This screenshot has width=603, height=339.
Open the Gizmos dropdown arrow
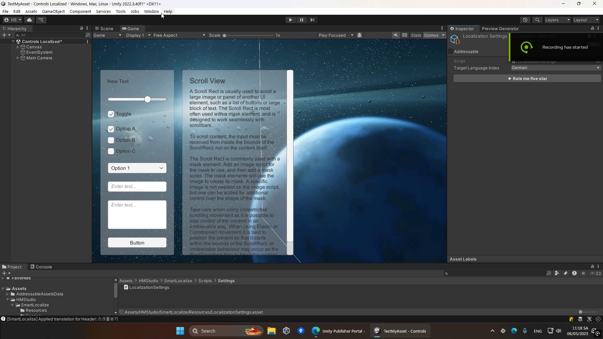[443, 35]
